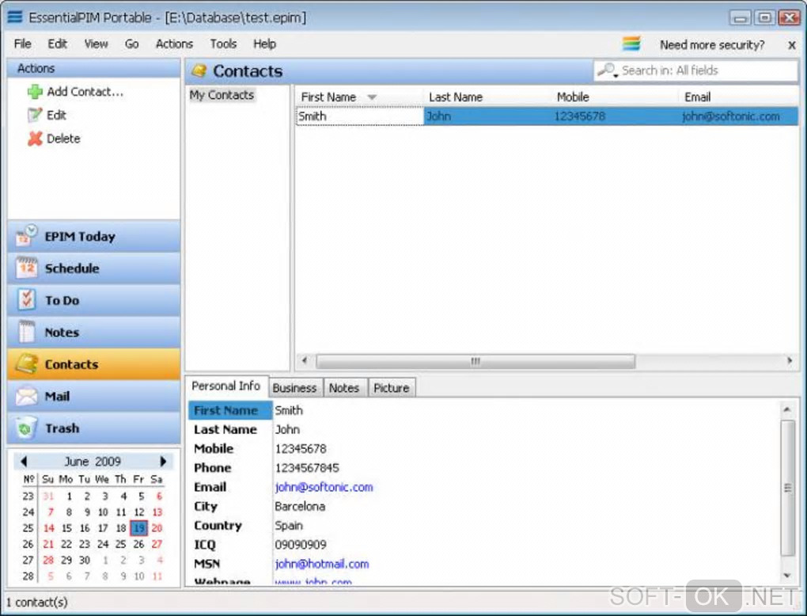Click the Spain country value

click(289, 526)
